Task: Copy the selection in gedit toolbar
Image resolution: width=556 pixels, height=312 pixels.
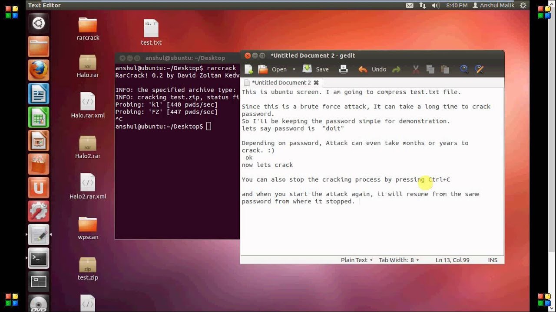Action: pos(430,69)
